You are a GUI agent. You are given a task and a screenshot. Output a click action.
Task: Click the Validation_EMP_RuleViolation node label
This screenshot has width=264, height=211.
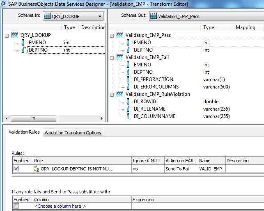tap(158, 94)
